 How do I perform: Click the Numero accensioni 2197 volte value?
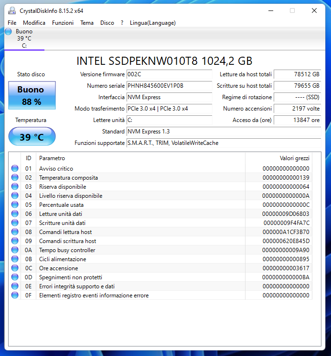(x=298, y=109)
